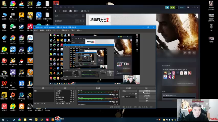Open transition properties gear icon

[136, 94]
